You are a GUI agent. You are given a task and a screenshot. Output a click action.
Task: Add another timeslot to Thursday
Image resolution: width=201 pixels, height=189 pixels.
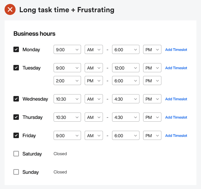(176, 117)
